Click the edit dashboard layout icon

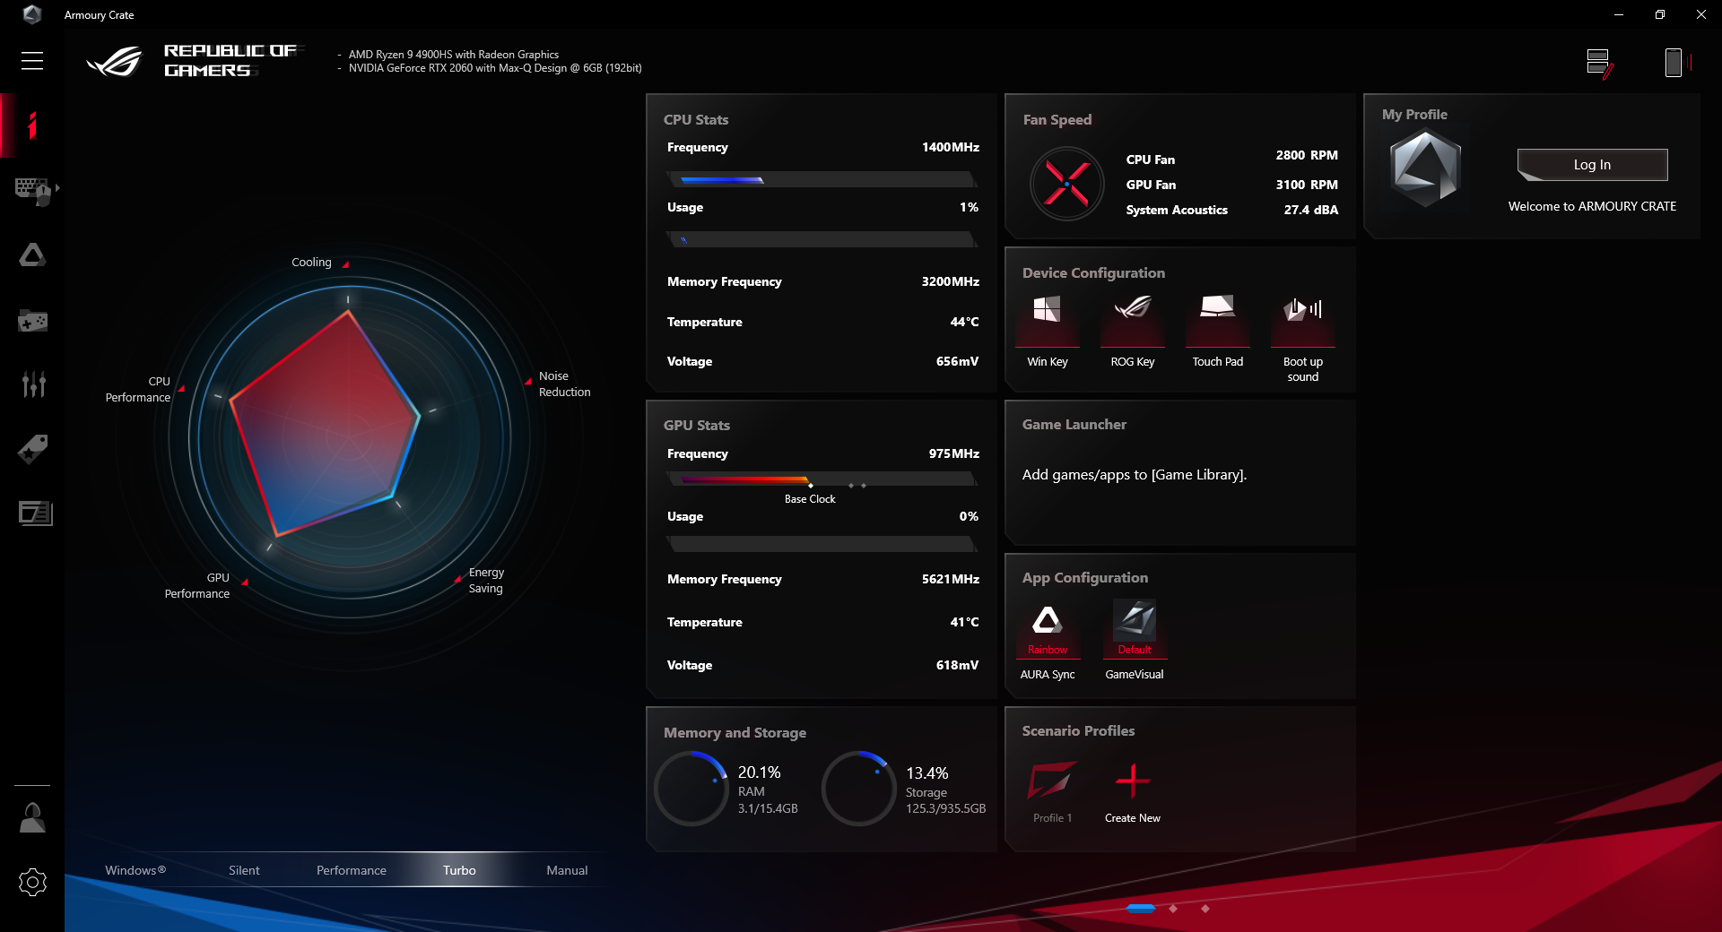tap(1599, 63)
